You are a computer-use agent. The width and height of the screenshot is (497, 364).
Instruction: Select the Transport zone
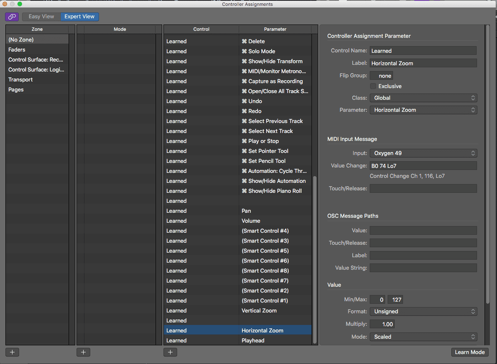(x=20, y=80)
